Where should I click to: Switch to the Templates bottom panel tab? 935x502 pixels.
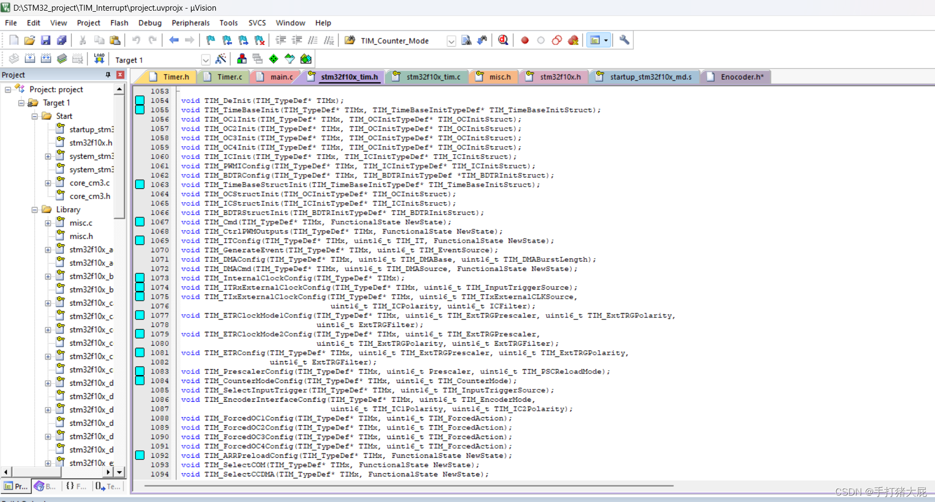[108, 486]
